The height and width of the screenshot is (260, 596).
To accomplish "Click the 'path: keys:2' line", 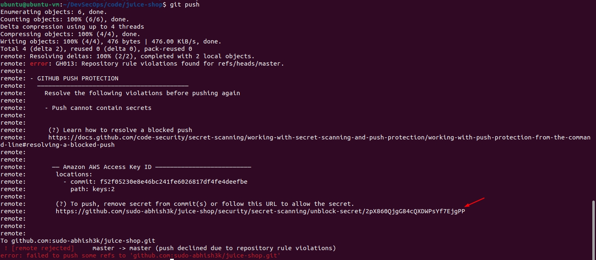I will (x=92, y=189).
